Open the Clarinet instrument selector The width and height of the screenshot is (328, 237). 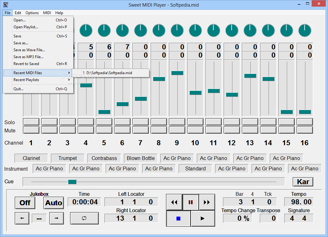point(31,158)
